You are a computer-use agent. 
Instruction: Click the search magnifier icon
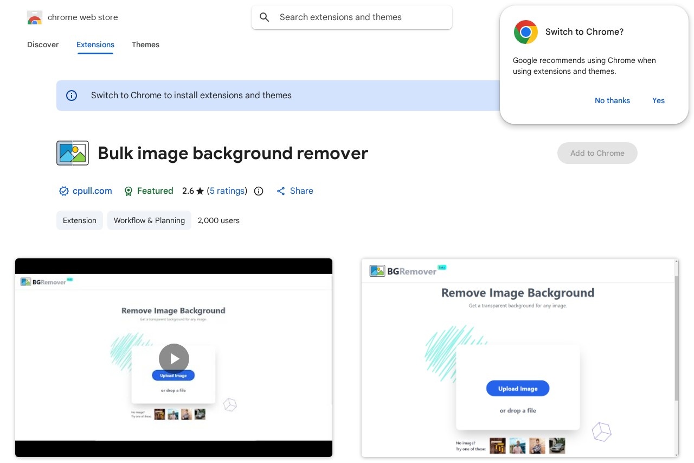click(x=265, y=17)
